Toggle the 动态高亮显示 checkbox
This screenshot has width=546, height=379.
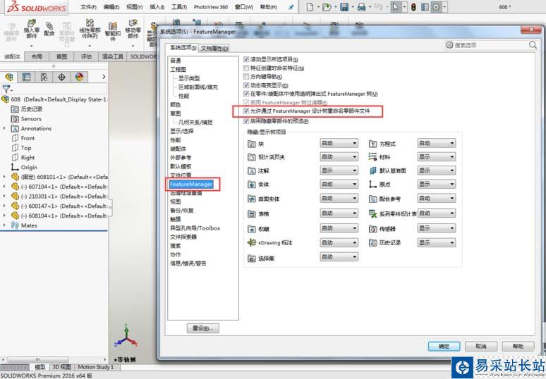pyautogui.click(x=246, y=85)
